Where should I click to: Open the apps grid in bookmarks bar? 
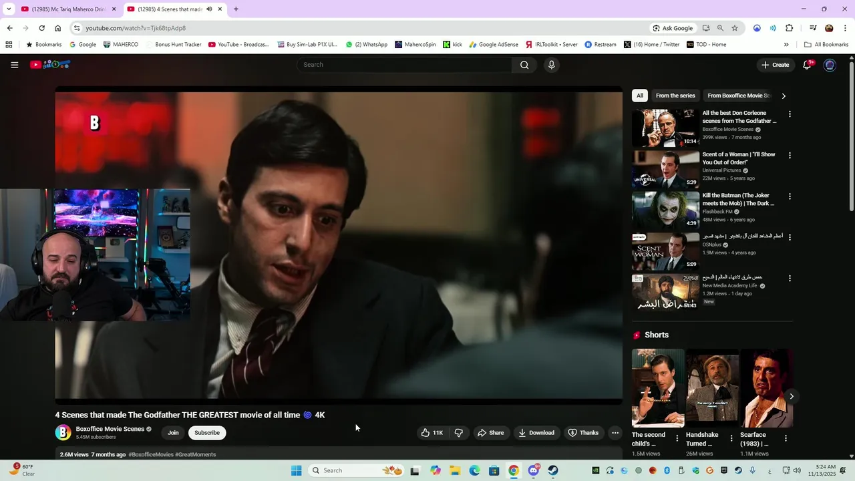tap(9, 45)
